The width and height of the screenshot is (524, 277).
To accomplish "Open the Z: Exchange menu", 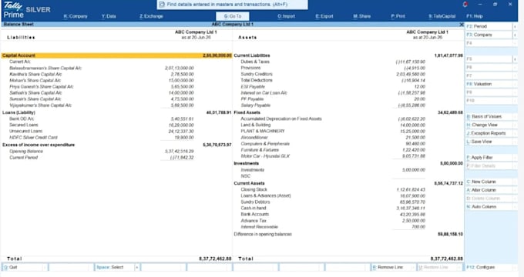I will pyautogui.click(x=151, y=16).
